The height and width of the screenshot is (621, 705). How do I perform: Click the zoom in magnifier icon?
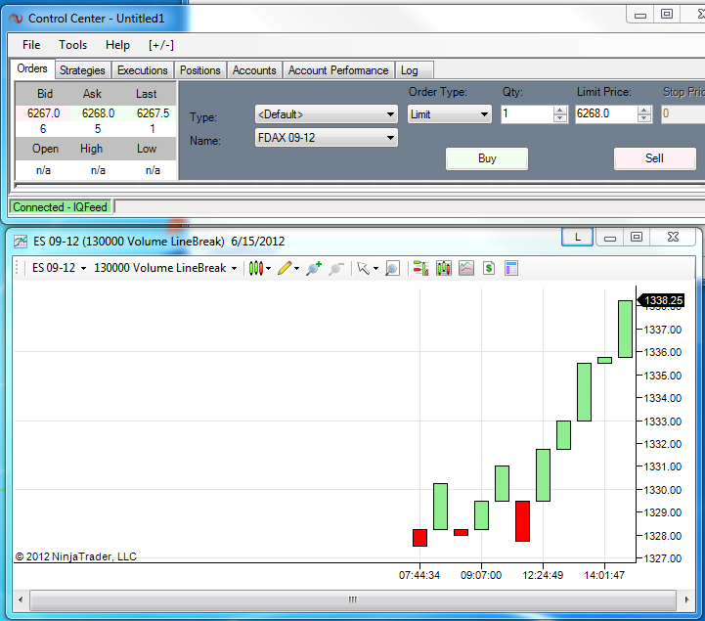pyautogui.click(x=313, y=269)
